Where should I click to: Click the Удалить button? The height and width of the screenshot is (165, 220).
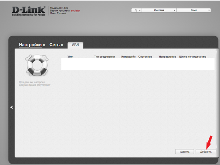(184, 152)
